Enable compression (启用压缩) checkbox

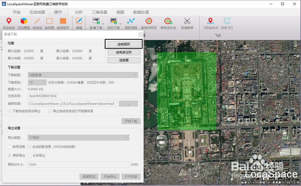point(9,147)
